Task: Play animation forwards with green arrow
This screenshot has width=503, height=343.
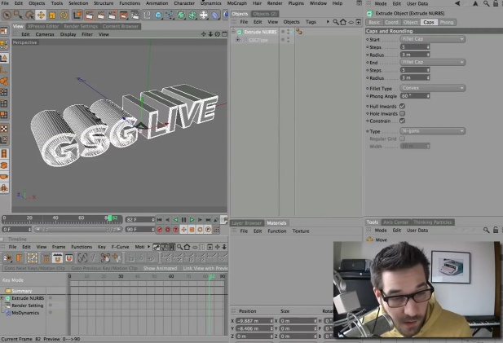Action: tap(192, 220)
